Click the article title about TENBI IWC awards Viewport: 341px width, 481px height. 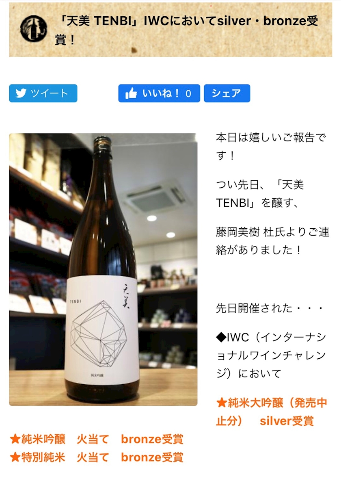click(187, 30)
